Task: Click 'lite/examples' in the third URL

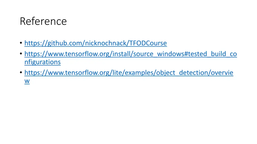Action: 133,73
